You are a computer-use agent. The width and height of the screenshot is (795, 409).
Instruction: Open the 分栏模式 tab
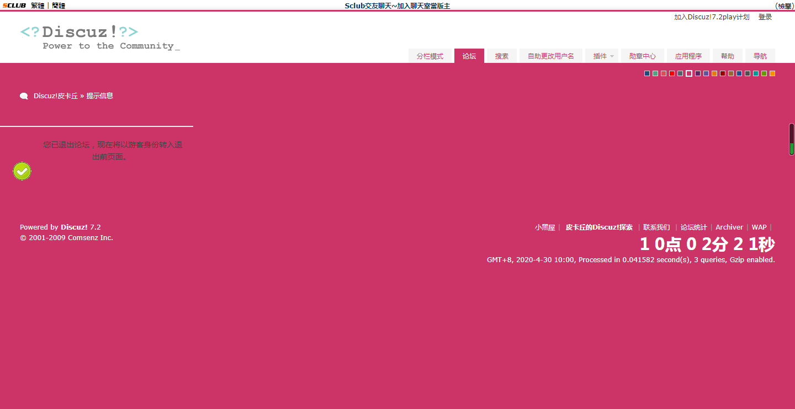[x=430, y=56]
